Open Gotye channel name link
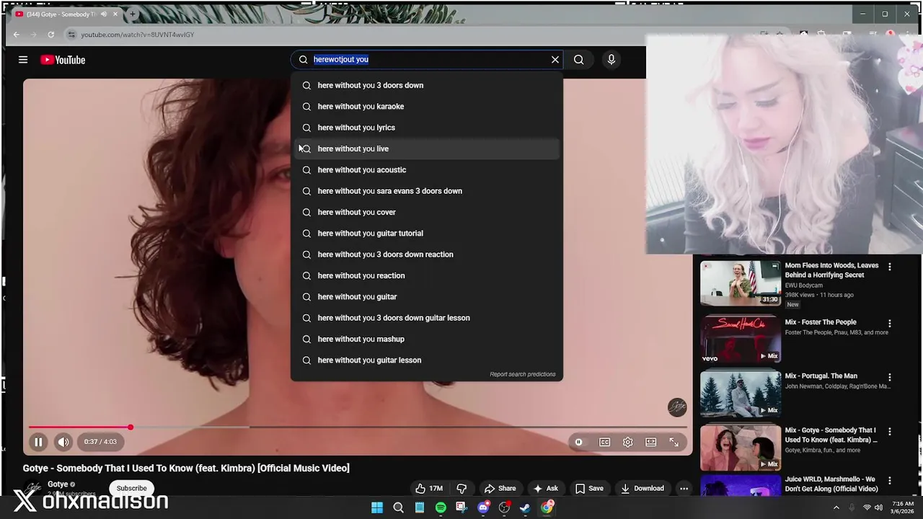 click(x=58, y=484)
